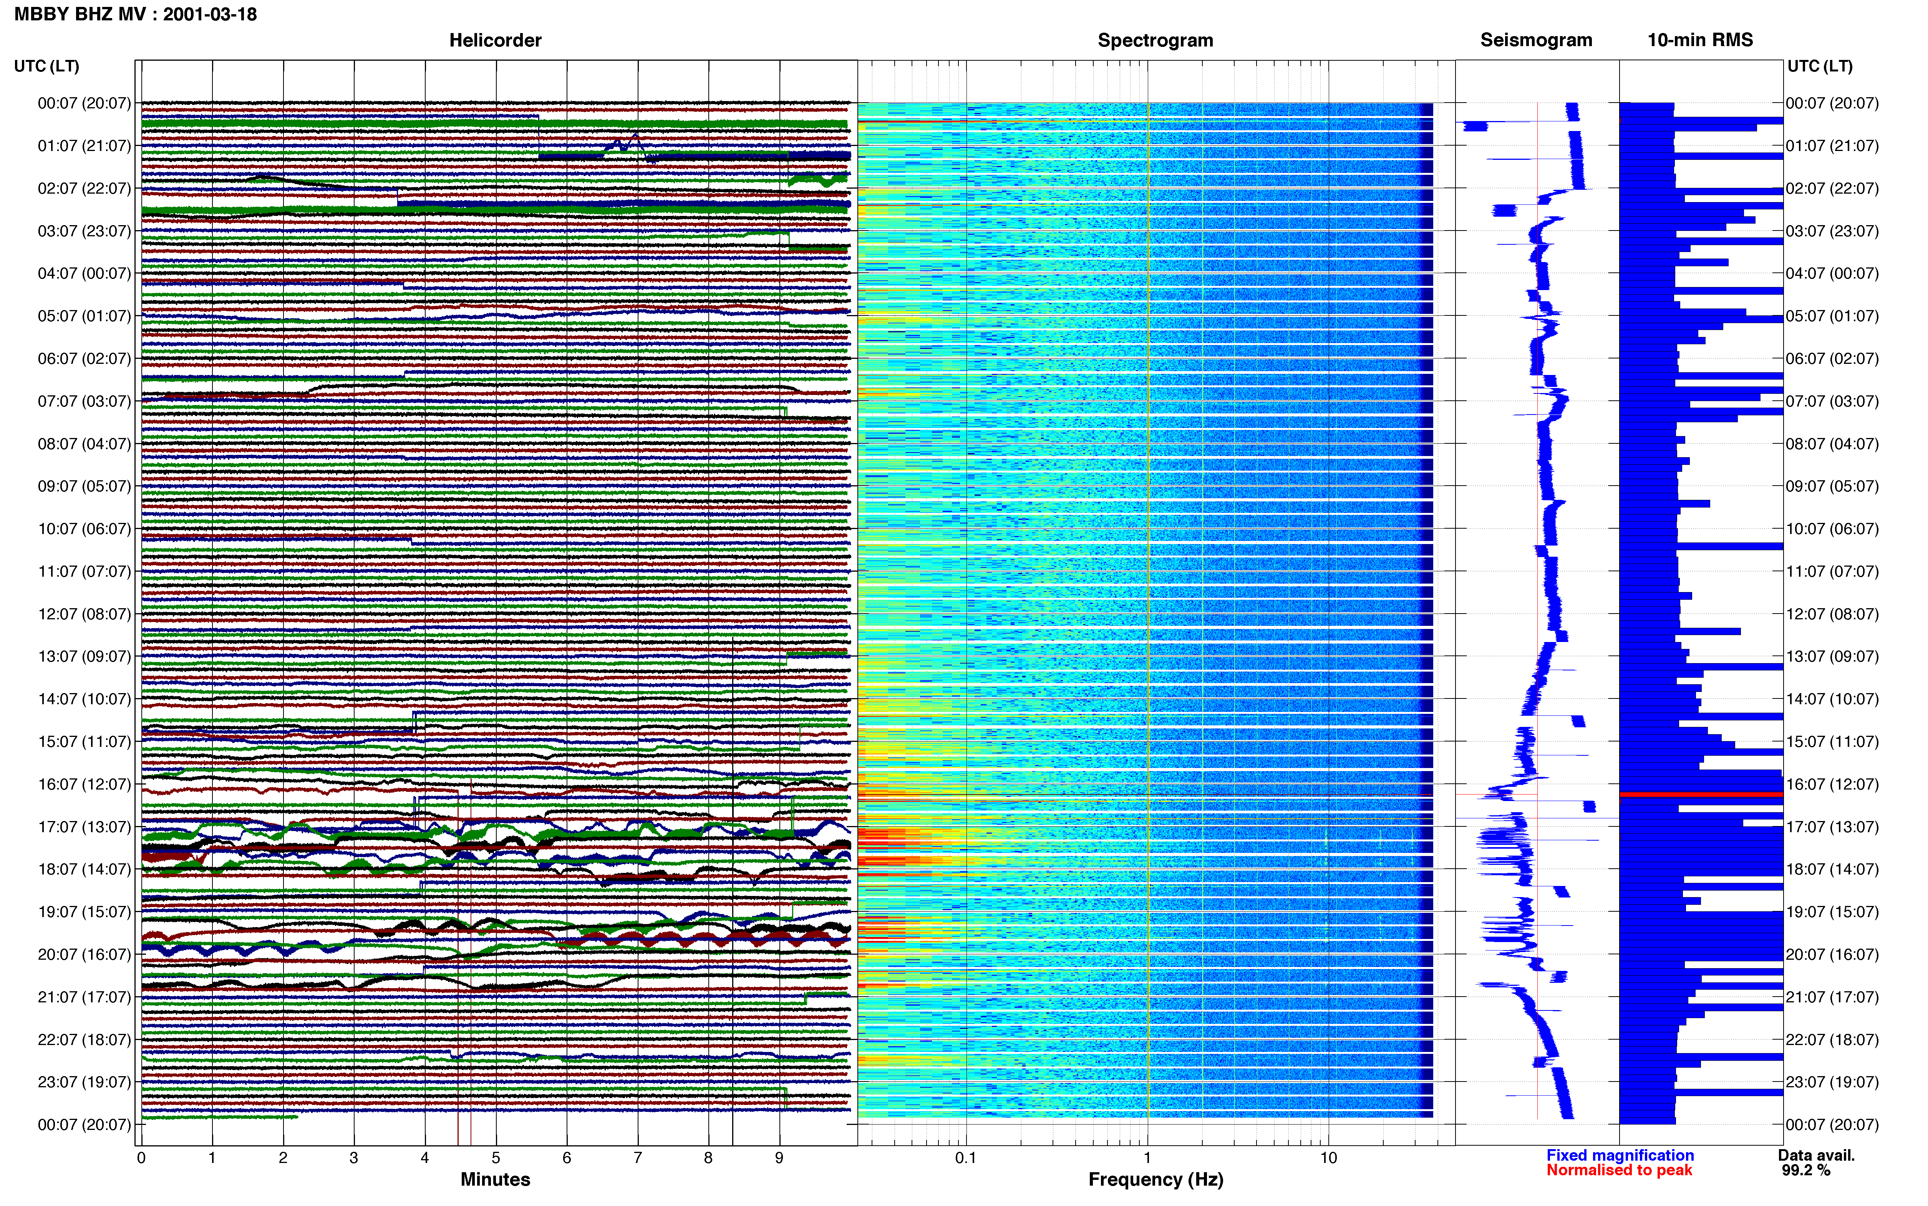Select the Seismogram panel heading
Viewport: 1928px width, 1206px height.
1536,41
